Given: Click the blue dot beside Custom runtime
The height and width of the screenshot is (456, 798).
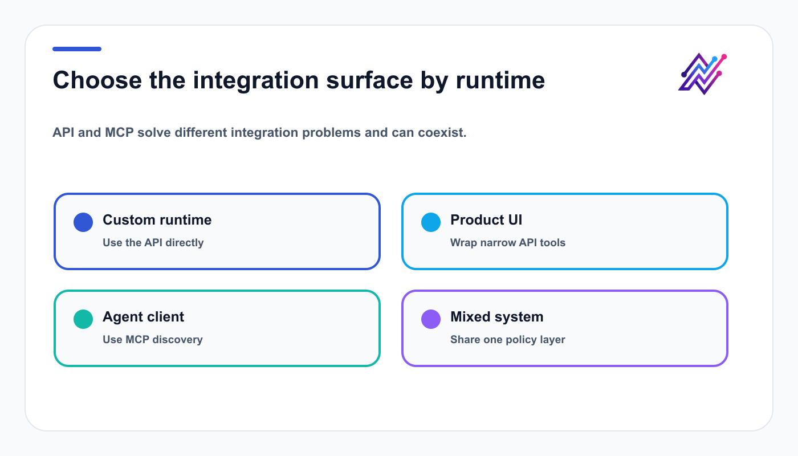Looking at the screenshot, I should pyautogui.click(x=83, y=222).
